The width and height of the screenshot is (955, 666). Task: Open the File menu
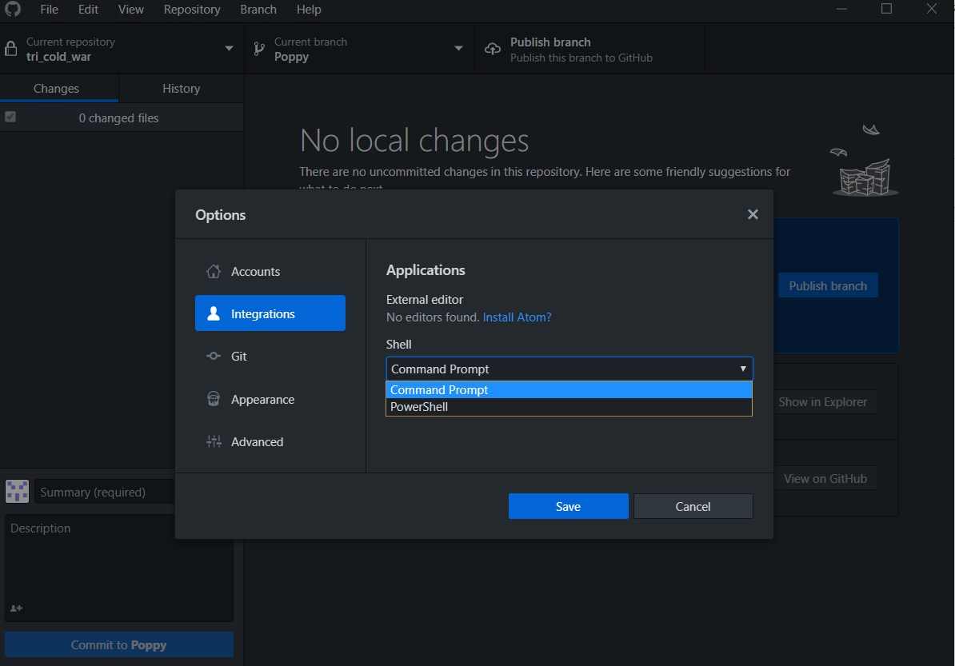50,9
